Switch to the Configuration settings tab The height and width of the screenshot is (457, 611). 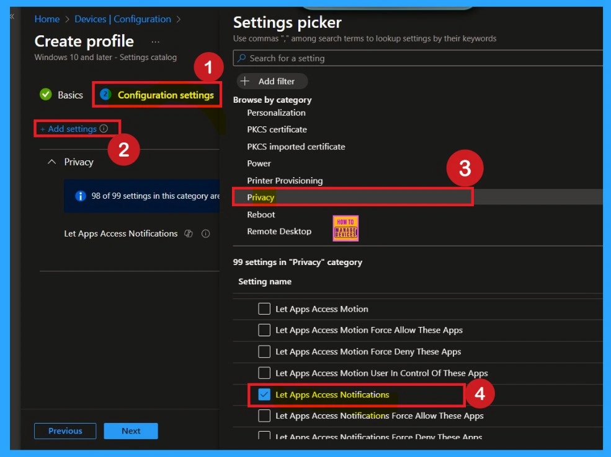coord(165,95)
